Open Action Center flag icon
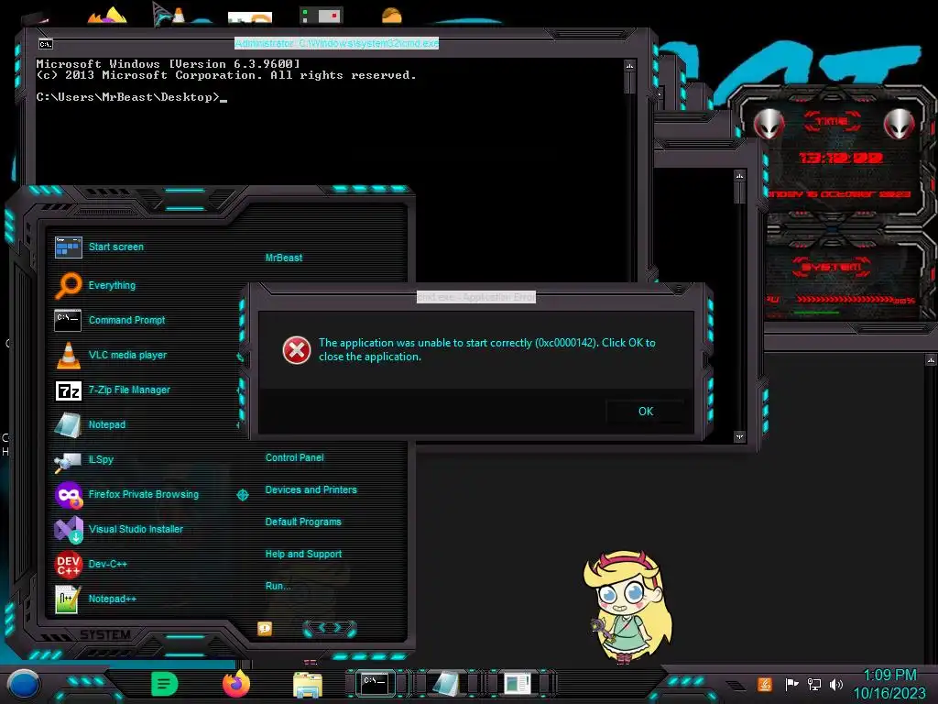 tap(791, 684)
